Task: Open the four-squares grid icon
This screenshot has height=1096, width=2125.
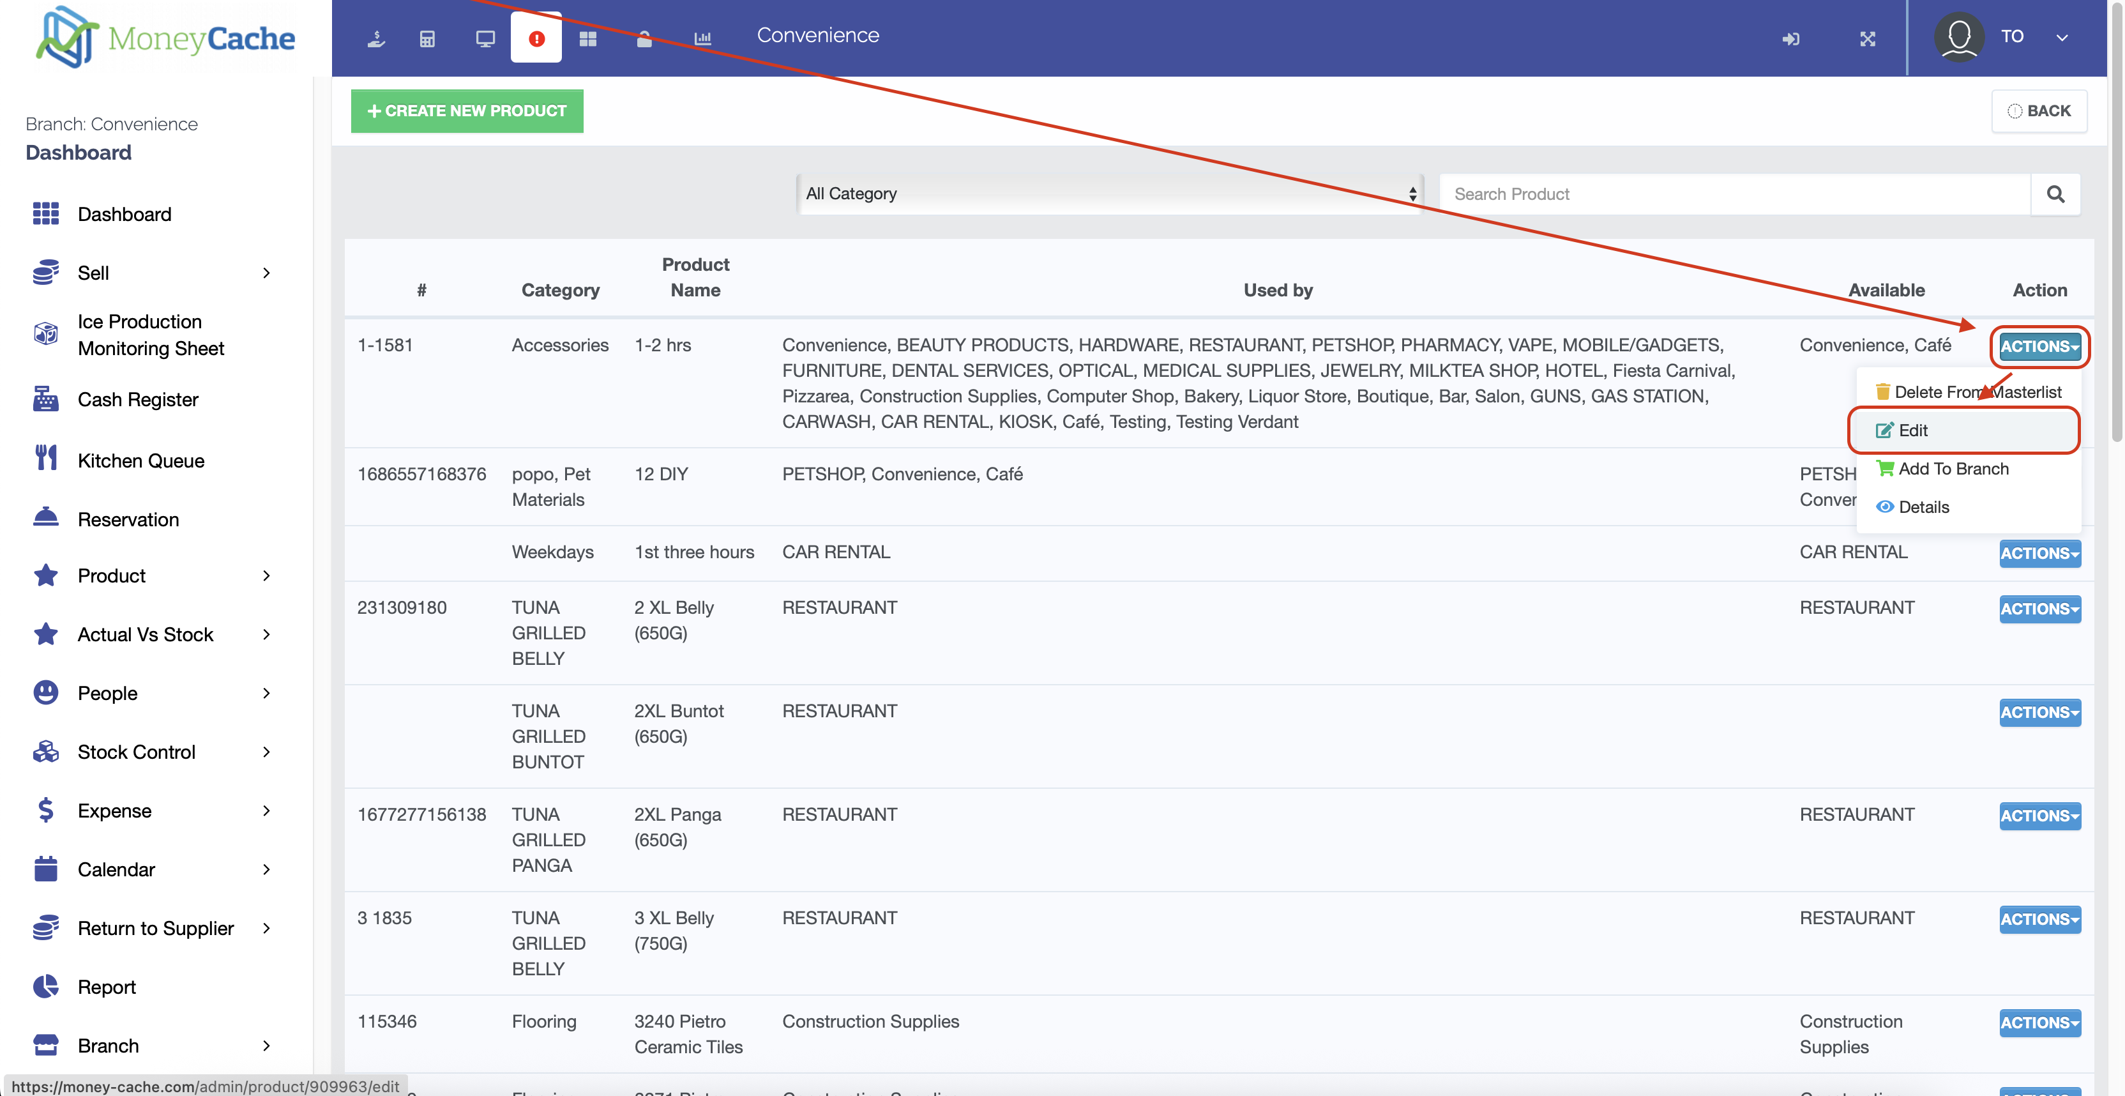Action: tap(587, 38)
